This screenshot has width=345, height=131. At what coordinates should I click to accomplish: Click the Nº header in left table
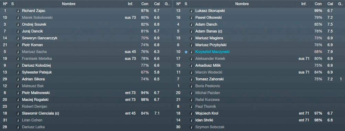click(5, 4)
